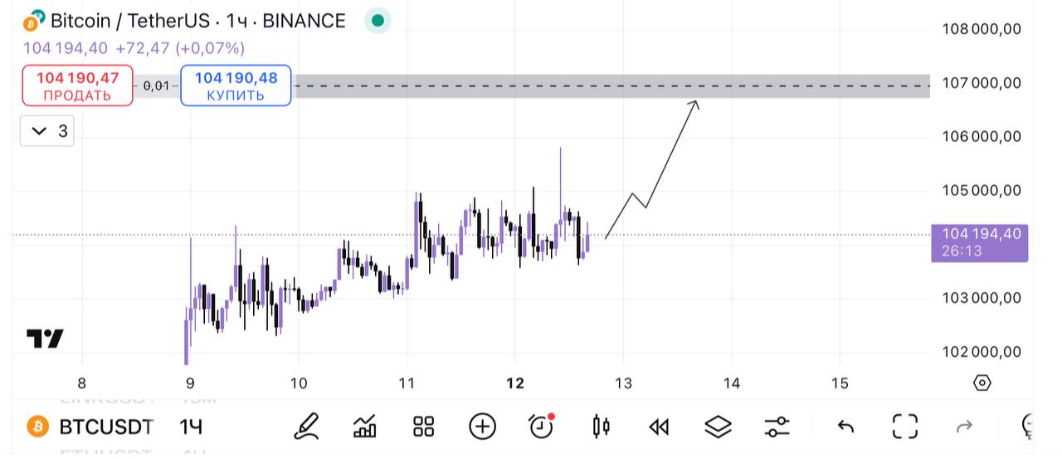
Task: Open the object tree layers icon
Action: pos(718,427)
